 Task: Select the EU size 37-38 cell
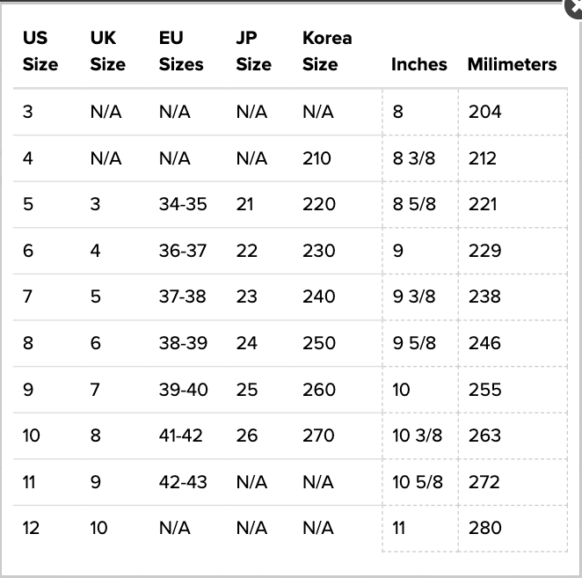(x=183, y=296)
